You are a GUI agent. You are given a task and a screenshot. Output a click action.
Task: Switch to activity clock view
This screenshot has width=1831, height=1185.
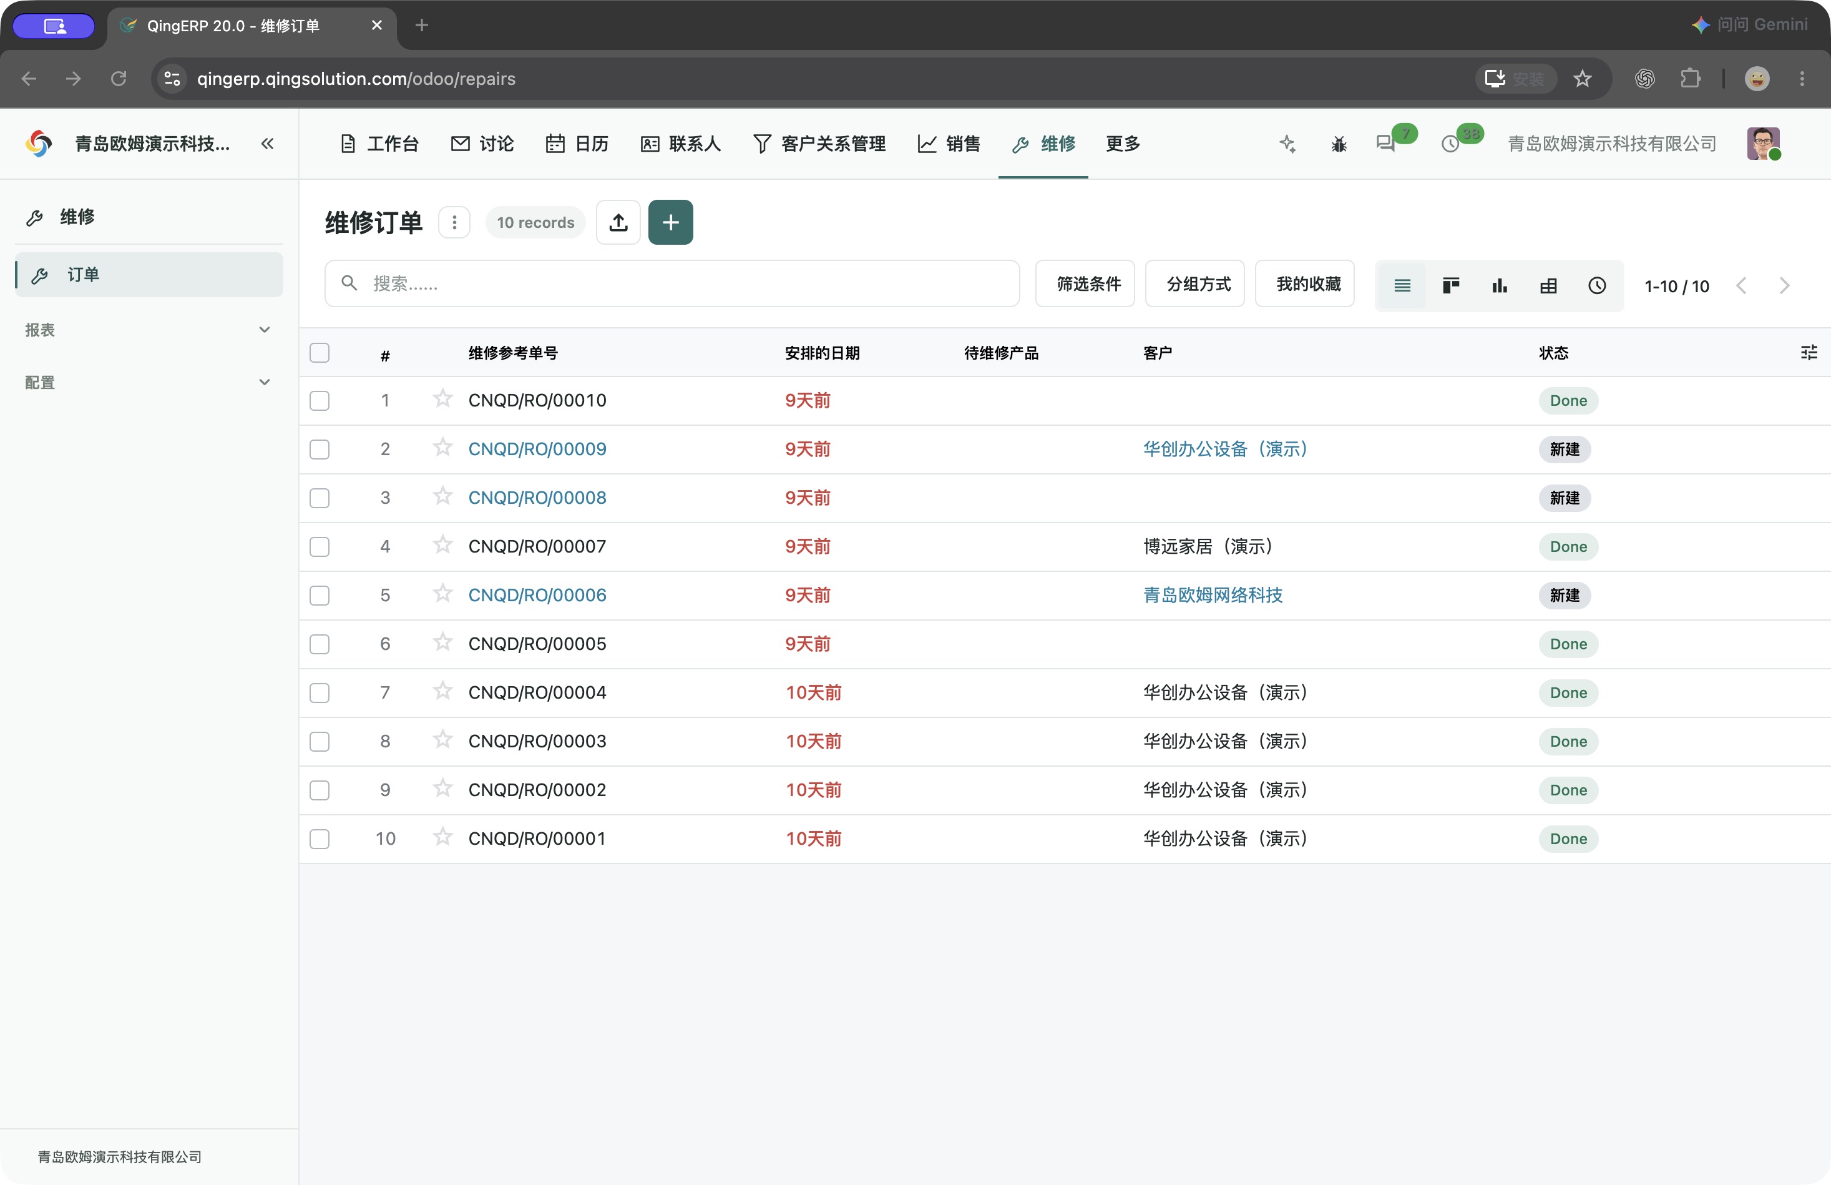(x=1597, y=285)
